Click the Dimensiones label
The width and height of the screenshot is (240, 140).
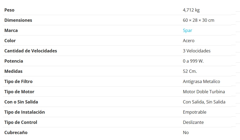pyautogui.click(x=18, y=20)
